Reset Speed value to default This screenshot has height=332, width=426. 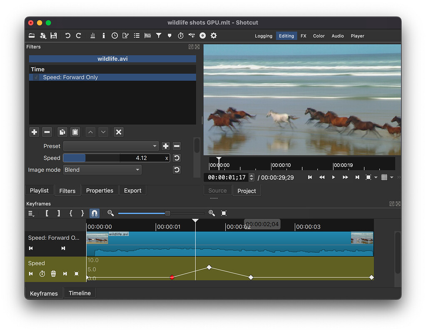pyautogui.click(x=177, y=158)
